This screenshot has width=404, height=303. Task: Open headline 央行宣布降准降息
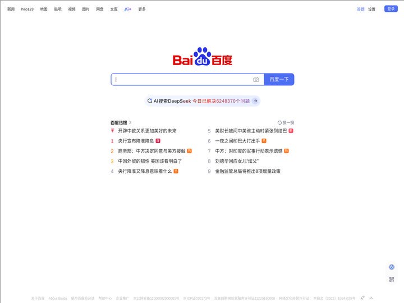(x=136, y=141)
